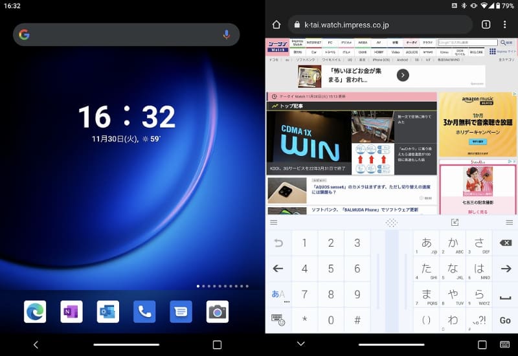Click the magnifier search button on the site

point(506,43)
